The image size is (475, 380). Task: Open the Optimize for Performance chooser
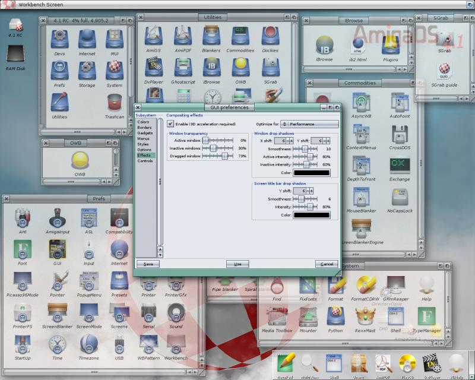click(x=309, y=124)
